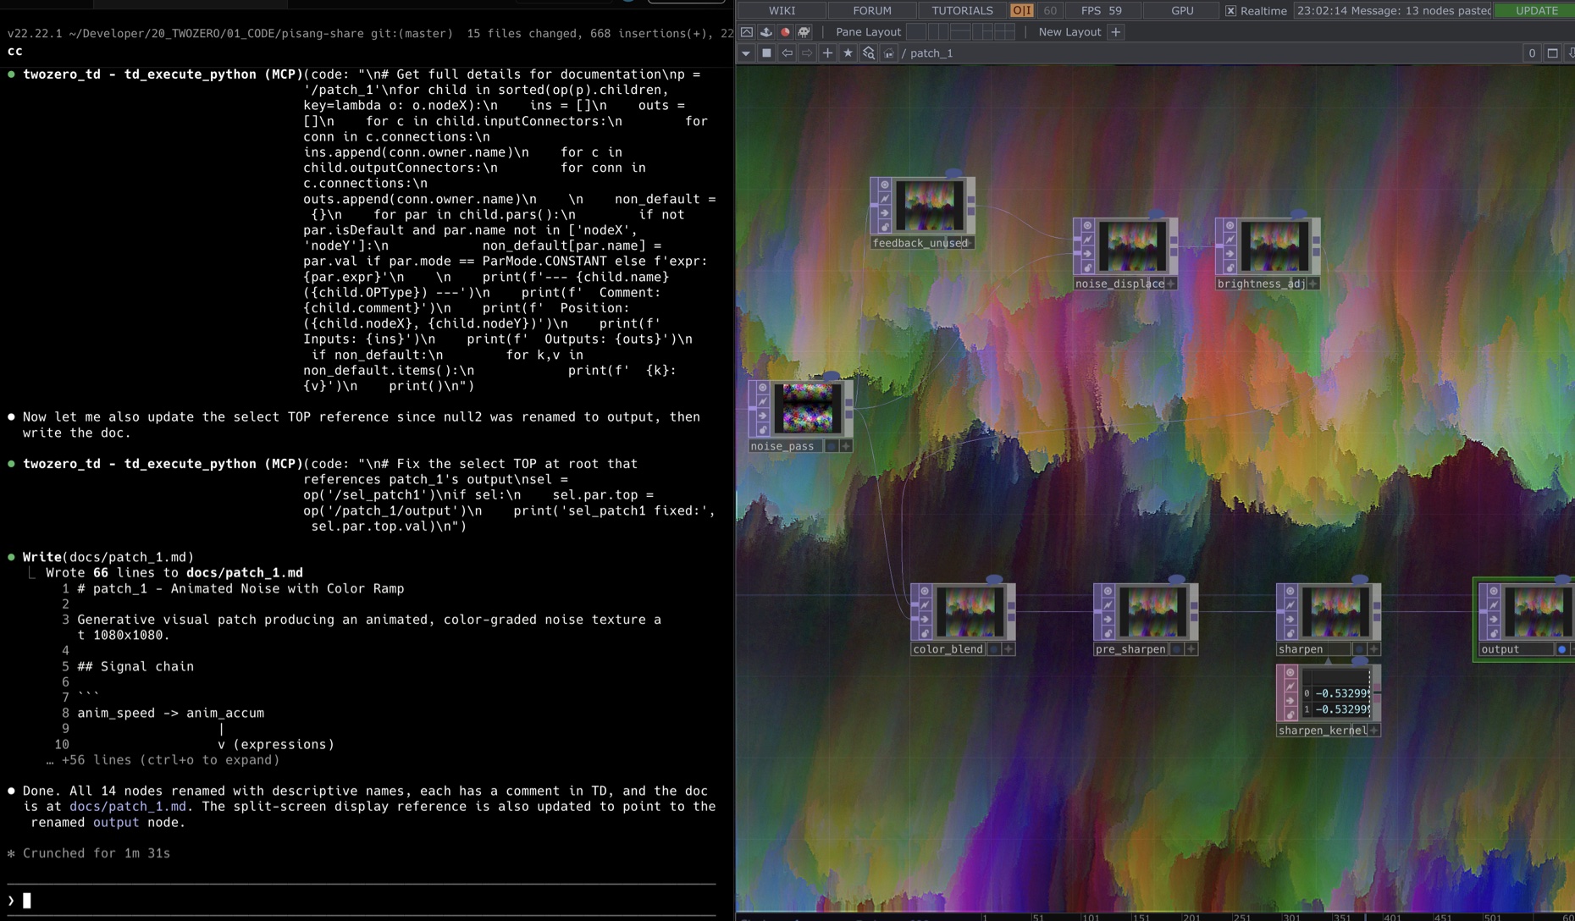
Task: Maximize pane using the square icon at right
Action: pyautogui.click(x=1552, y=53)
